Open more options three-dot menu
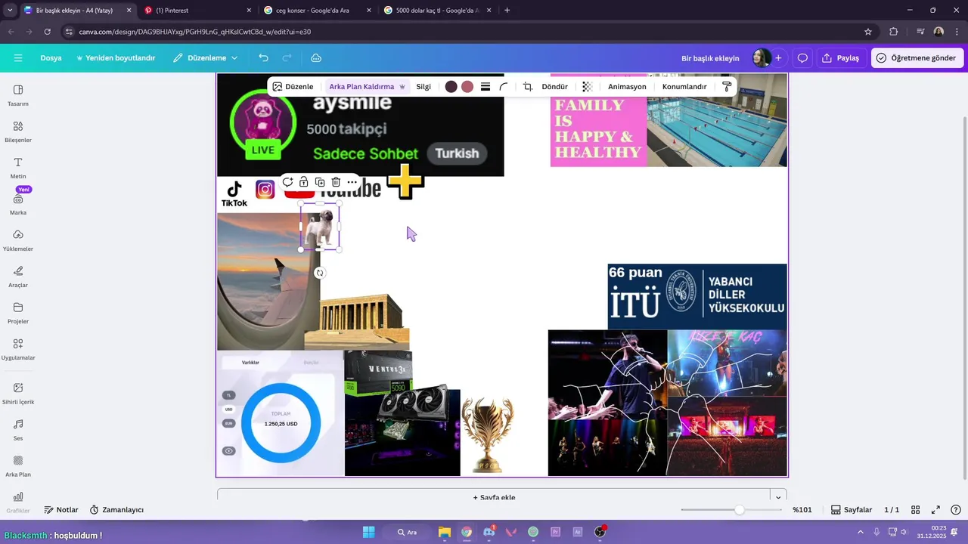968x544 pixels. pos(352,182)
